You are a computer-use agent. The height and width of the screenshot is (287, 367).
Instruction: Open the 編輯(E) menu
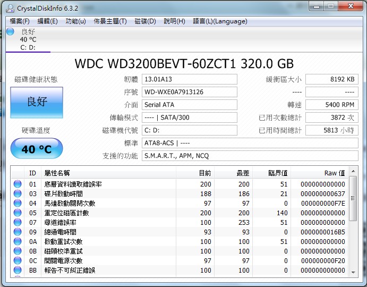click(x=47, y=21)
